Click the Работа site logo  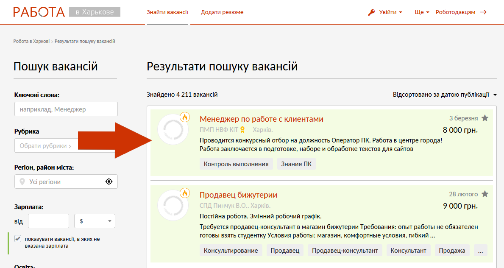click(x=39, y=12)
